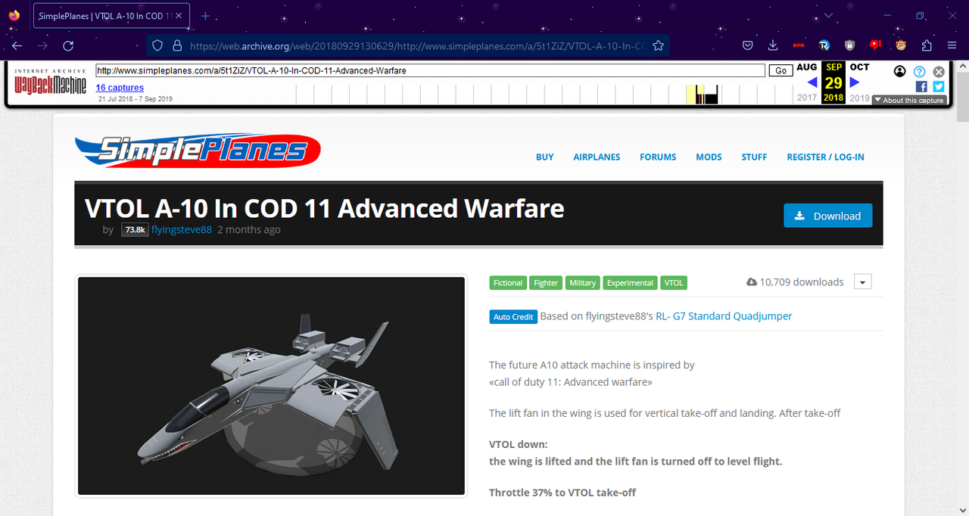Open RL- G7 Standard Quadjumper link
Viewport: 969px width, 516px height.
724,316
